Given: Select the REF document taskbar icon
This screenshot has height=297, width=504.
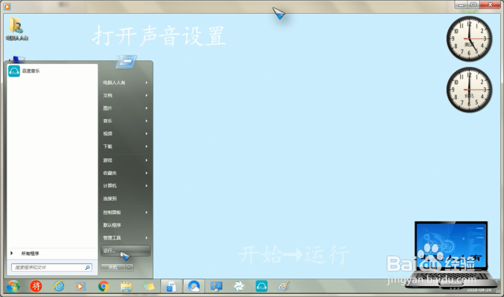Looking at the screenshot, I should [x=171, y=286].
